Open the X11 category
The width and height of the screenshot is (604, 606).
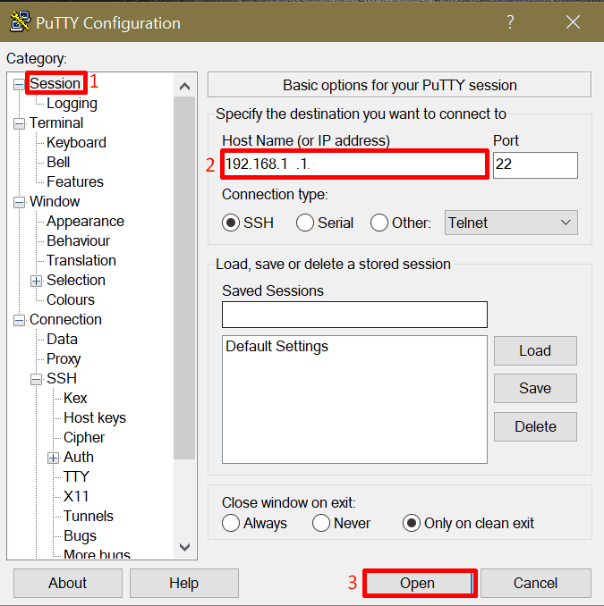pyautogui.click(x=76, y=497)
